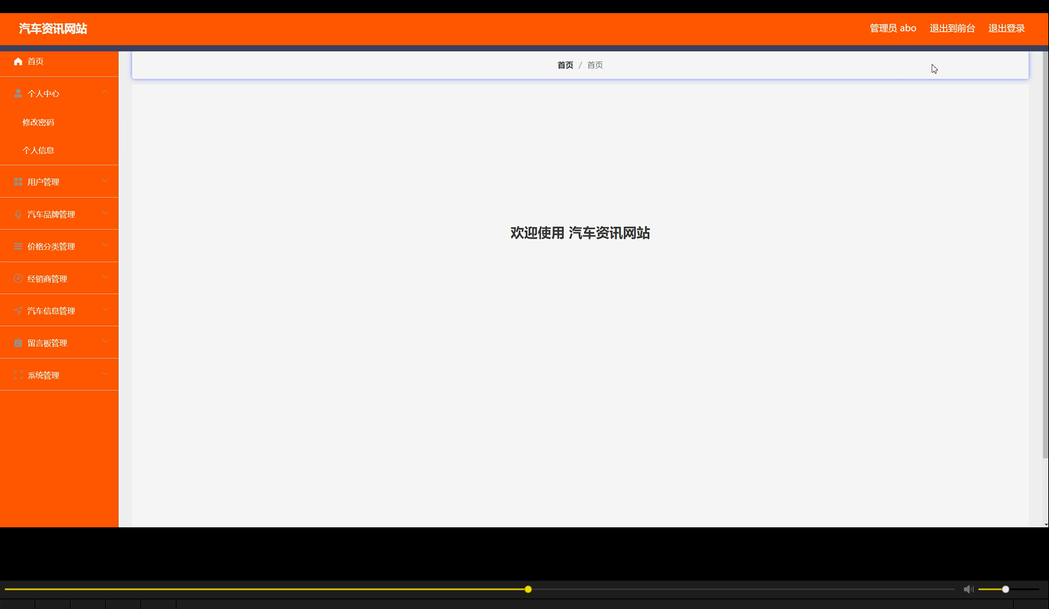This screenshot has width=1049, height=609.
Task: Expand the 系统管理 dropdown chevron
Action: 104,374
